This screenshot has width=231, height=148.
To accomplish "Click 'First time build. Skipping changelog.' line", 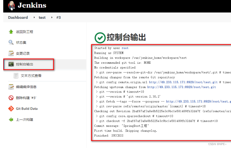I will [126, 131].
